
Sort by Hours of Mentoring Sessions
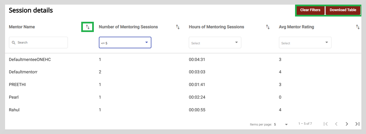tap(268, 27)
